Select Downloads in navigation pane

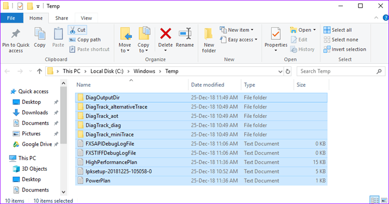click(31, 113)
